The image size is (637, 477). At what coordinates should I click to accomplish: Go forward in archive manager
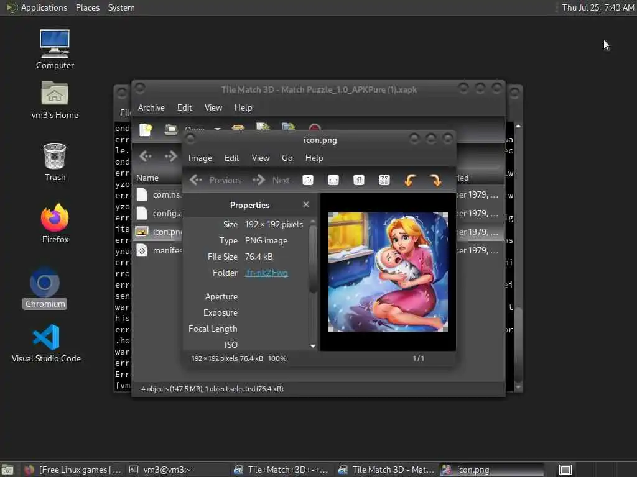[x=171, y=156]
